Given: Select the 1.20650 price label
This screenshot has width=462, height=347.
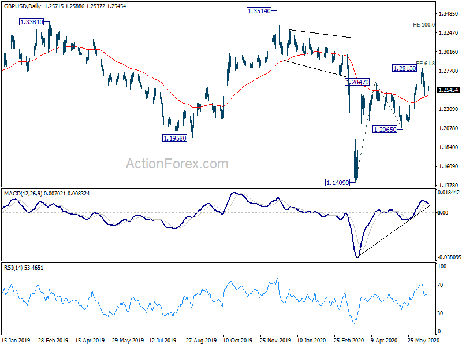Looking at the screenshot, I should (x=385, y=129).
